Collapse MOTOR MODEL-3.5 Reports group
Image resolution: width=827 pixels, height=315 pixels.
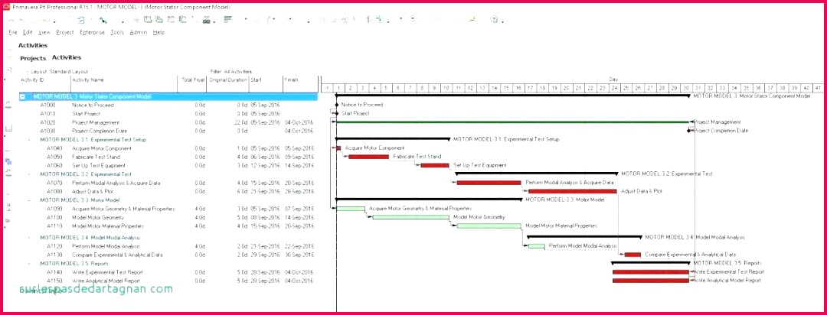coord(29,263)
